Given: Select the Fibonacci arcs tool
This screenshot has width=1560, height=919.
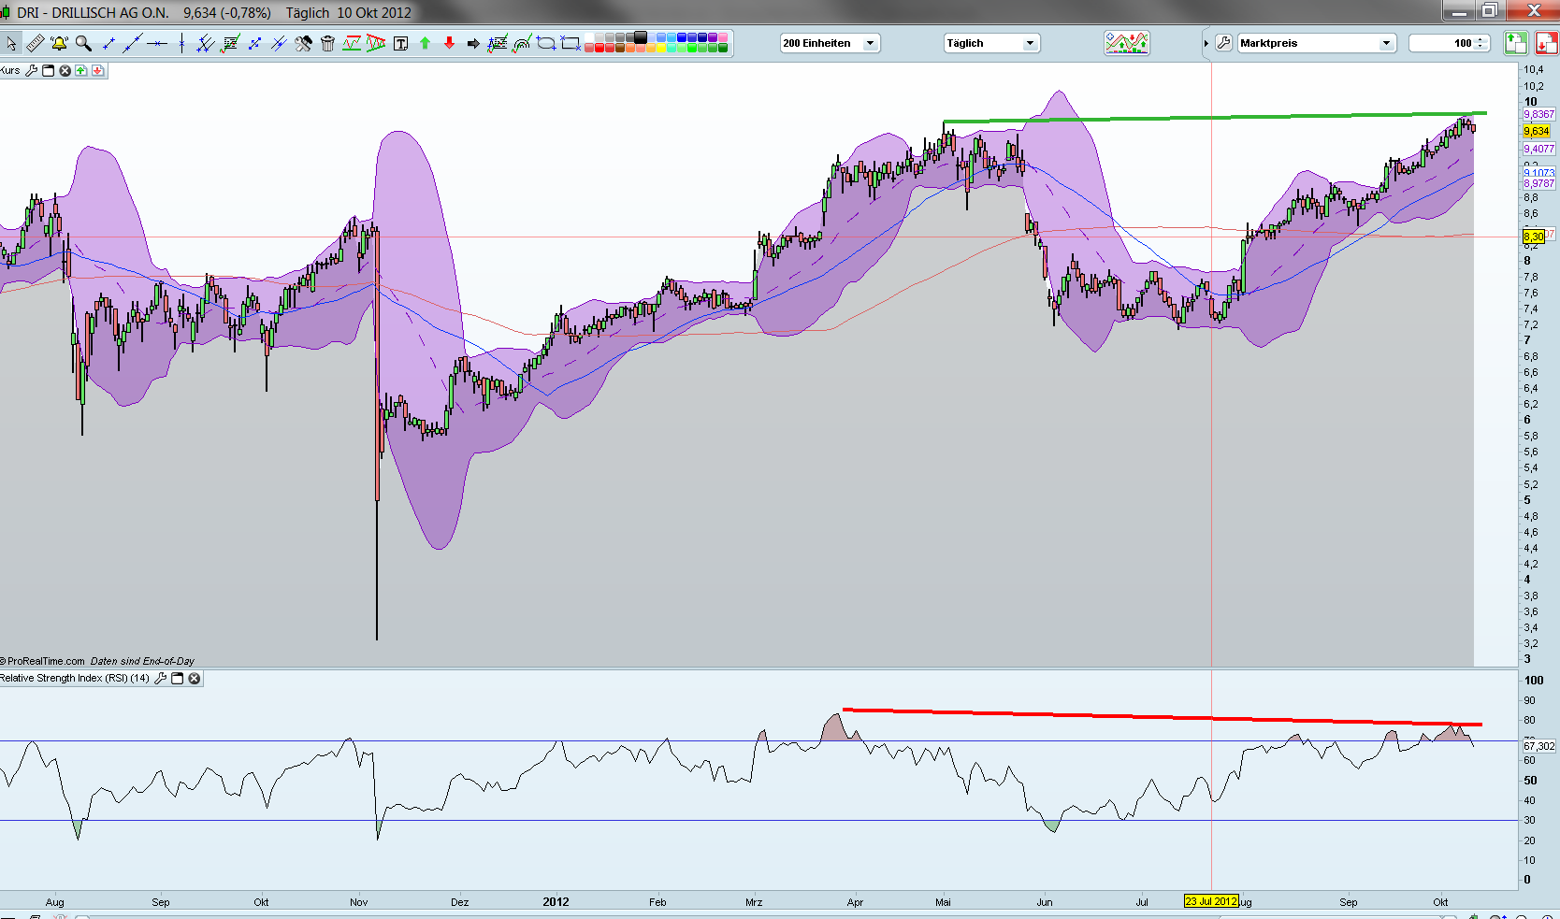Looking at the screenshot, I should (522, 43).
